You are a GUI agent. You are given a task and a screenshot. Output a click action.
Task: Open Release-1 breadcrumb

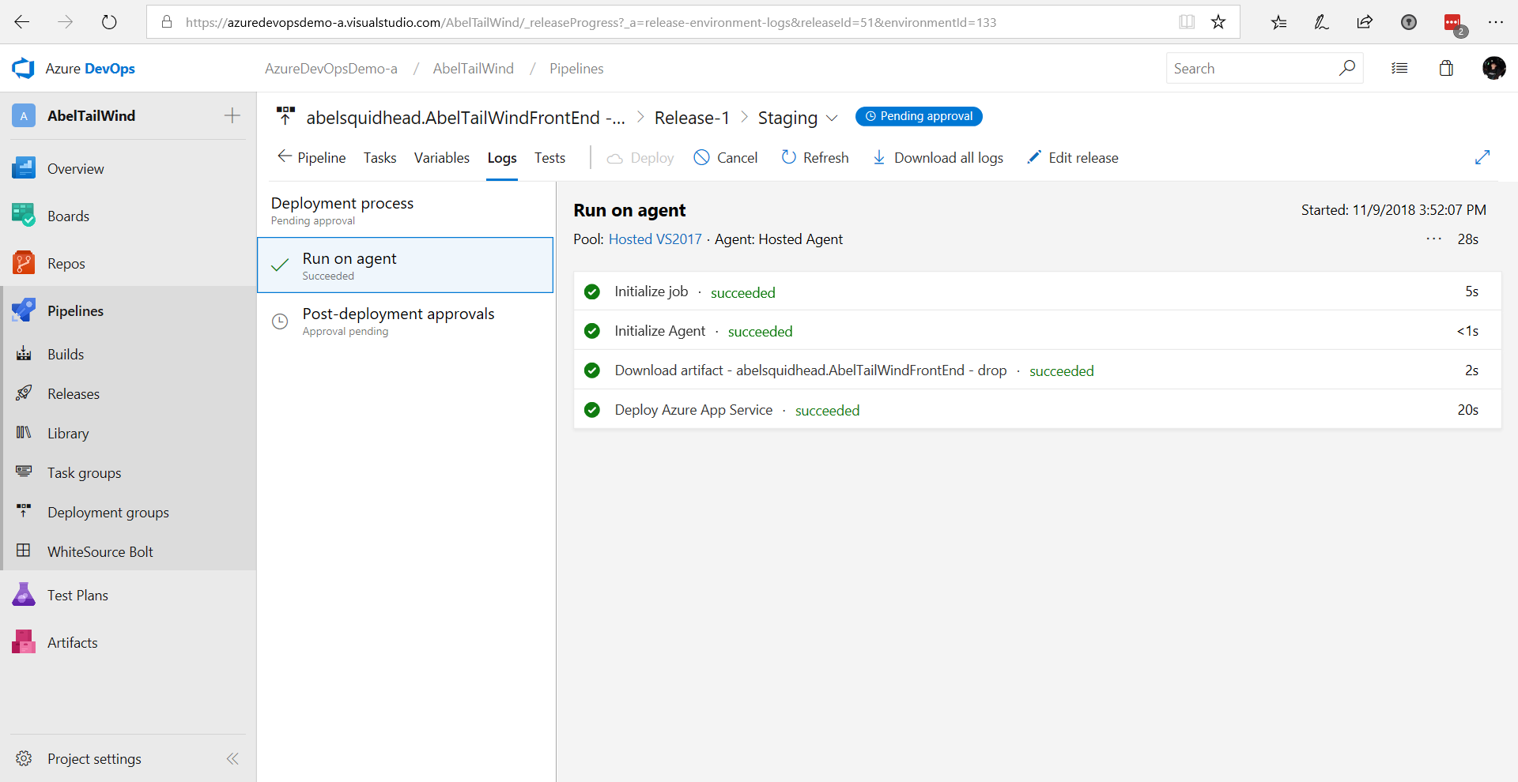(692, 118)
